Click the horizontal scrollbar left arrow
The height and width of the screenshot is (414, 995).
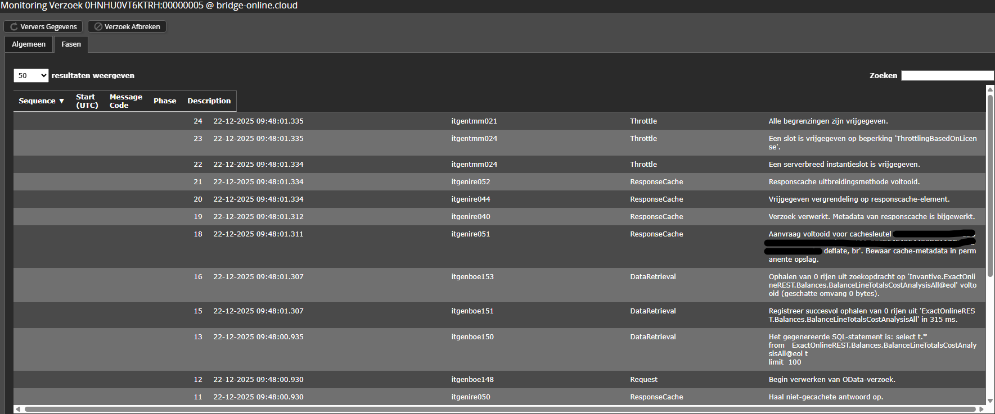pyautogui.click(x=18, y=409)
